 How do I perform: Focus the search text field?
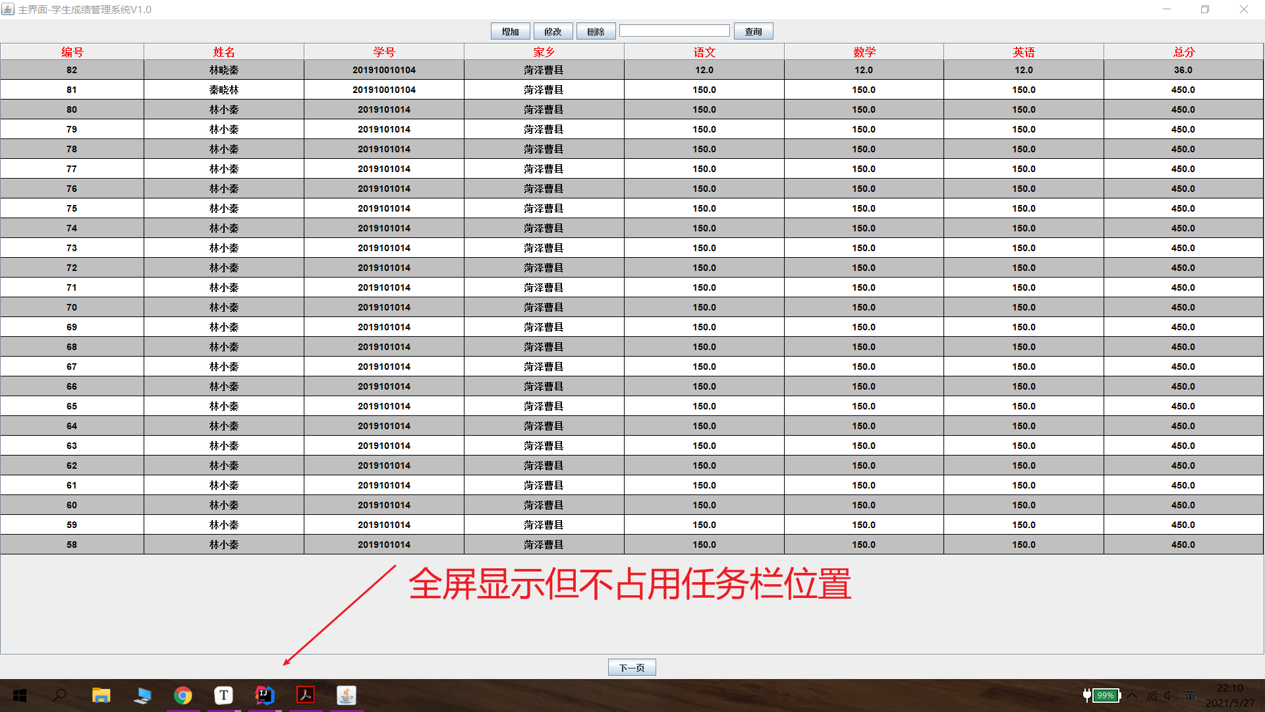tap(675, 31)
